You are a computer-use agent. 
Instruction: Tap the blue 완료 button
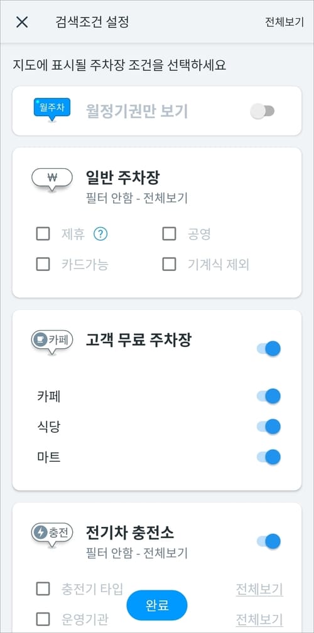tap(157, 605)
